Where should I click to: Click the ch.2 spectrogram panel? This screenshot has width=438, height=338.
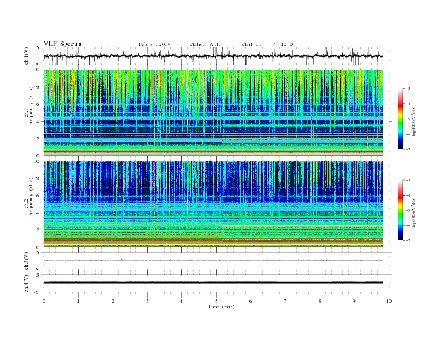213,204
